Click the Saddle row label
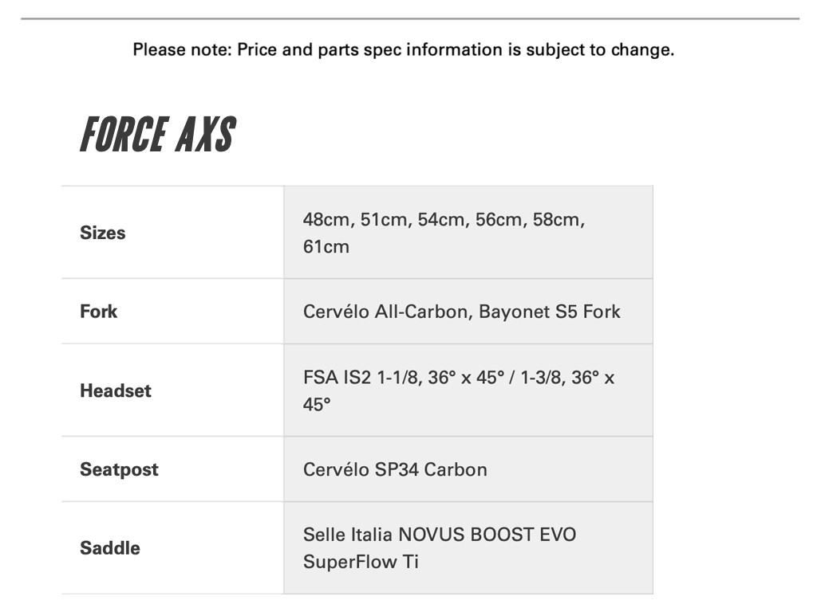Image resolution: width=817 pixels, height=612 pixels. point(110,548)
